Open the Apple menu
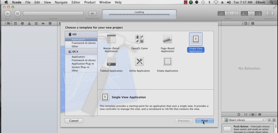Image resolution: width=278 pixels, height=133 pixels. click(x=6, y=2)
